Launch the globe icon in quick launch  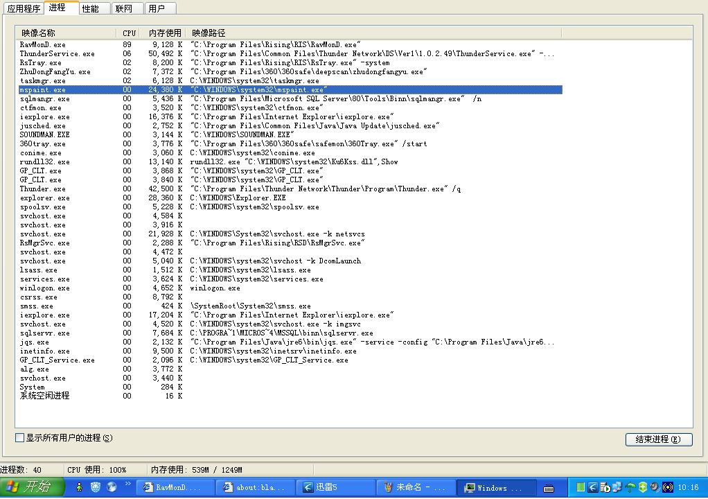click(112, 487)
